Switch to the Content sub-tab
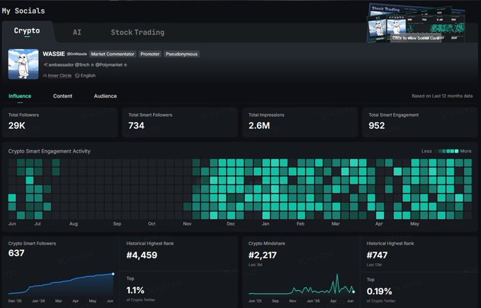Viewport: 481px width, 308px height. [x=62, y=96]
